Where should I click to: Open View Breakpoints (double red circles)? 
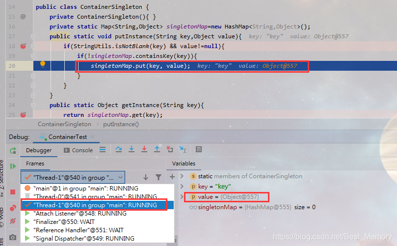13,208
